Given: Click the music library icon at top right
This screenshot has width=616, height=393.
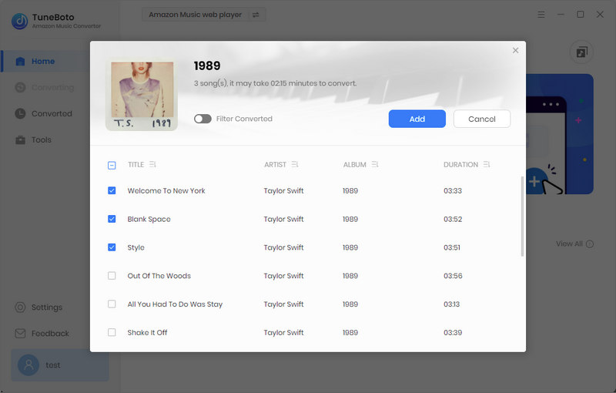Looking at the screenshot, I should point(581,52).
